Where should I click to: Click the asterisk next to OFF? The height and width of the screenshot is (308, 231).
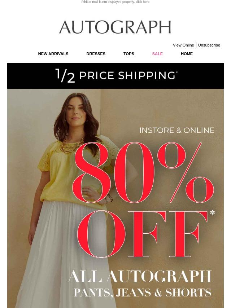tap(212, 212)
